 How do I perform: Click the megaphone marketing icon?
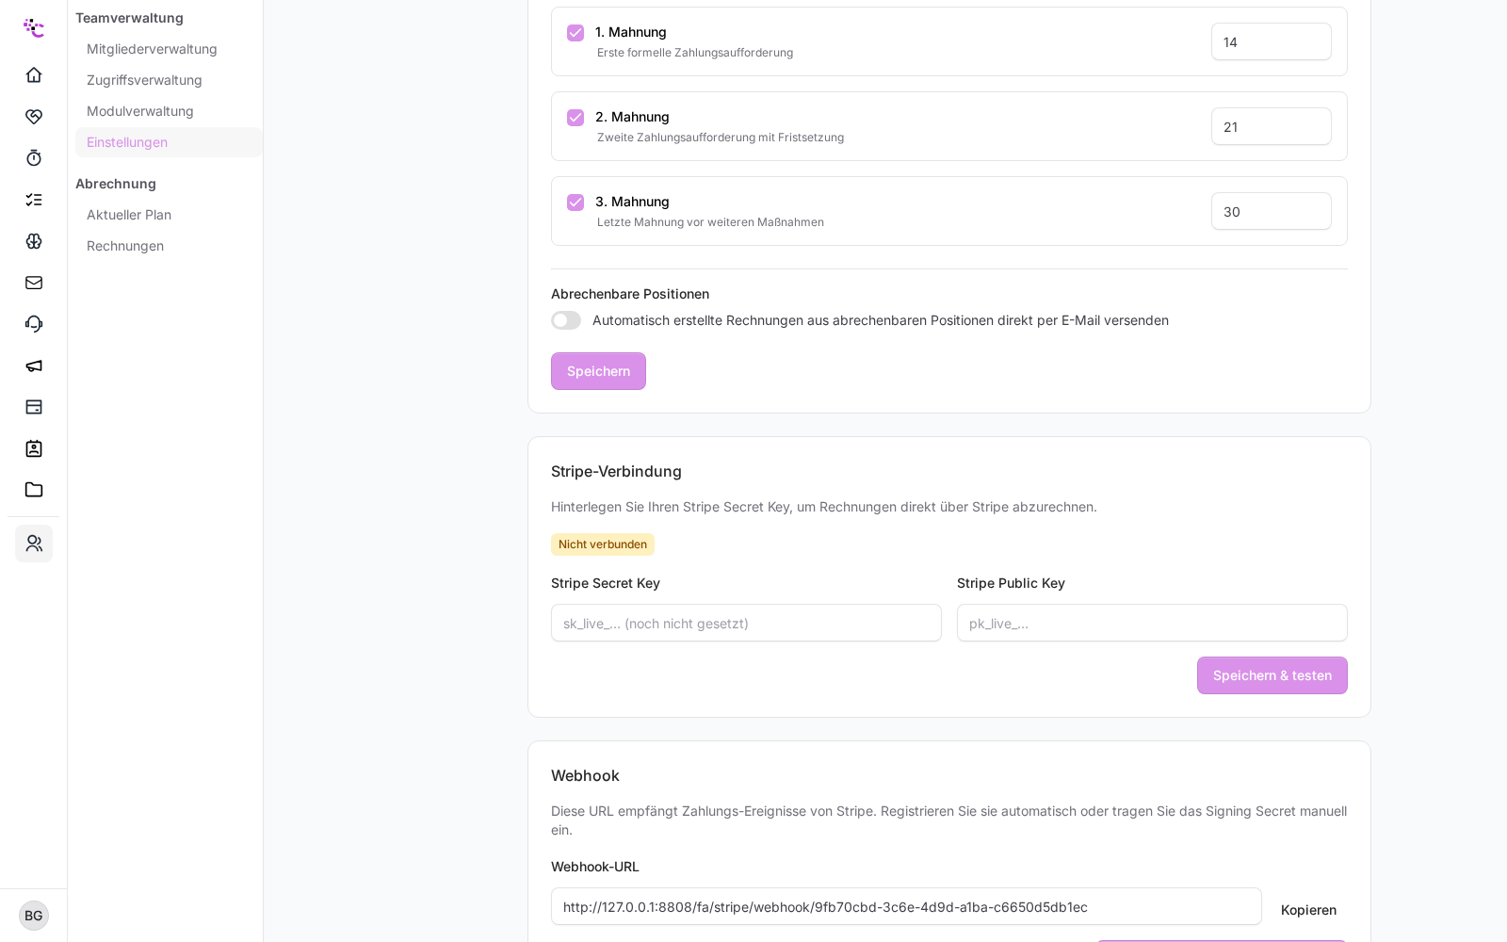coord(34,365)
